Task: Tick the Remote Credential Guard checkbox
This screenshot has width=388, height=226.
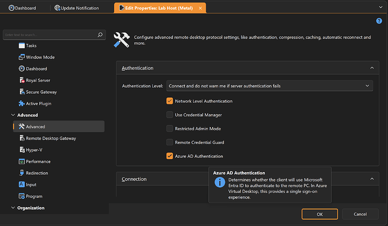Action: coord(170,142)
